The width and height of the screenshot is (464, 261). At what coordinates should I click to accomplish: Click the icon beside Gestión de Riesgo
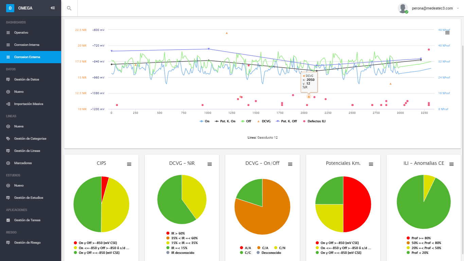(8, 243)
